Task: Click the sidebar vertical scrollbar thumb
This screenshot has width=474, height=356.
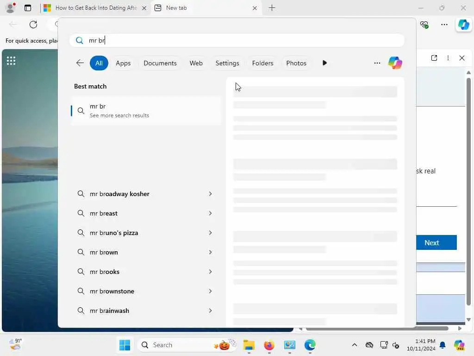Action: (x=468, y=191)
